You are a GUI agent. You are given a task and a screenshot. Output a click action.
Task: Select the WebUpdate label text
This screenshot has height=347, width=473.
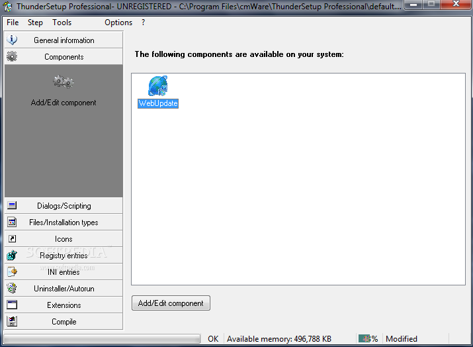click(157, 103)
